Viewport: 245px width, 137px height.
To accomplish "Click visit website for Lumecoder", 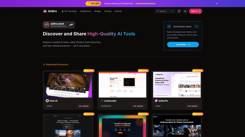I will coord(138,106).
